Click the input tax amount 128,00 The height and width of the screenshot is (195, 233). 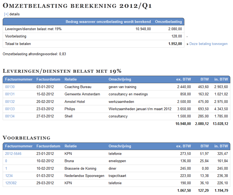click(177, 36)
